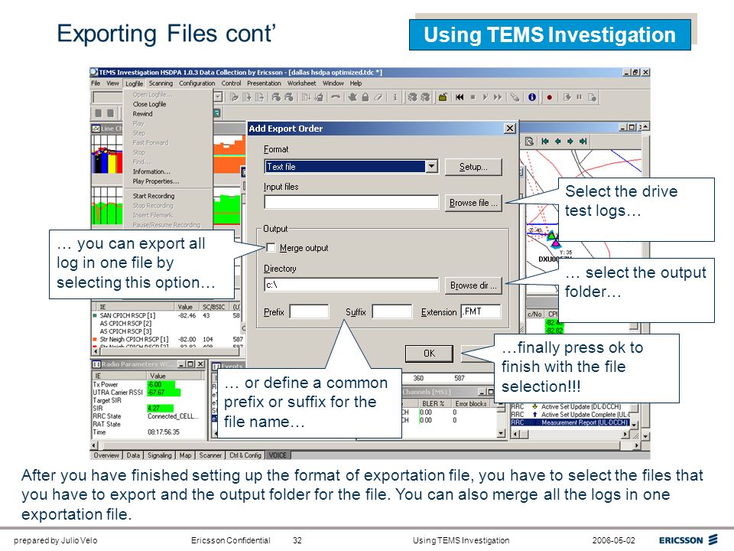Click the Suffix input field
Screen dimensions: 734x551
coord(391,311)
